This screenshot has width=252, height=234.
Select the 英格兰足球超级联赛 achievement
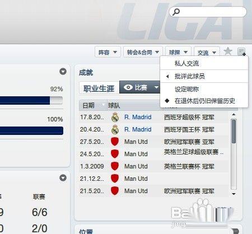click(x=194, y=152)
